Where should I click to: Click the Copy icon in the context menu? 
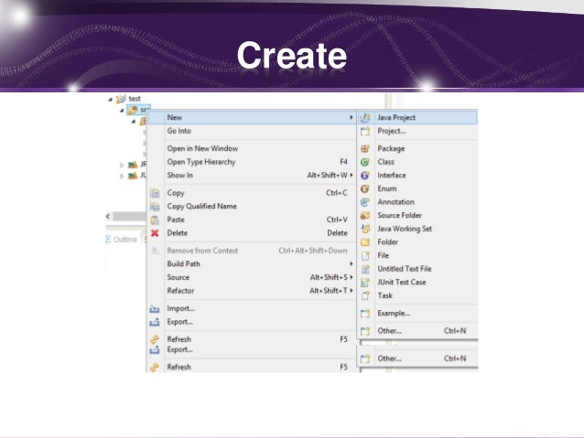click(155, 193)
